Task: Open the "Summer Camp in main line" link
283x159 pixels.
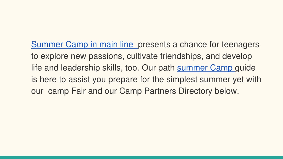Action: tap(82, 44)
